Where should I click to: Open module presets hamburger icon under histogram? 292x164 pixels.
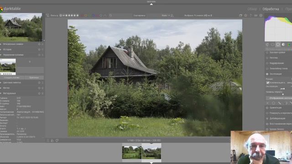(x=267, y=45)
